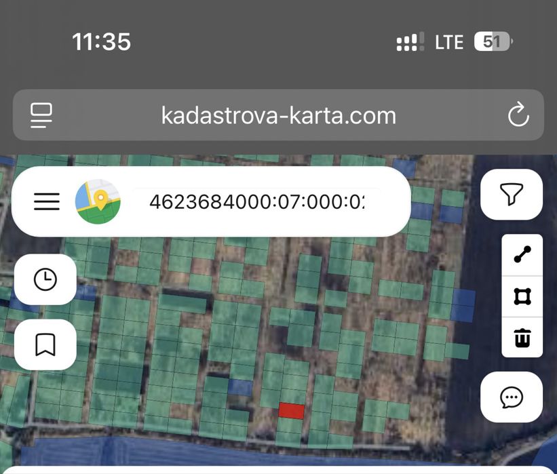
Task: Select the measure distance line tool
Action: 522,254
